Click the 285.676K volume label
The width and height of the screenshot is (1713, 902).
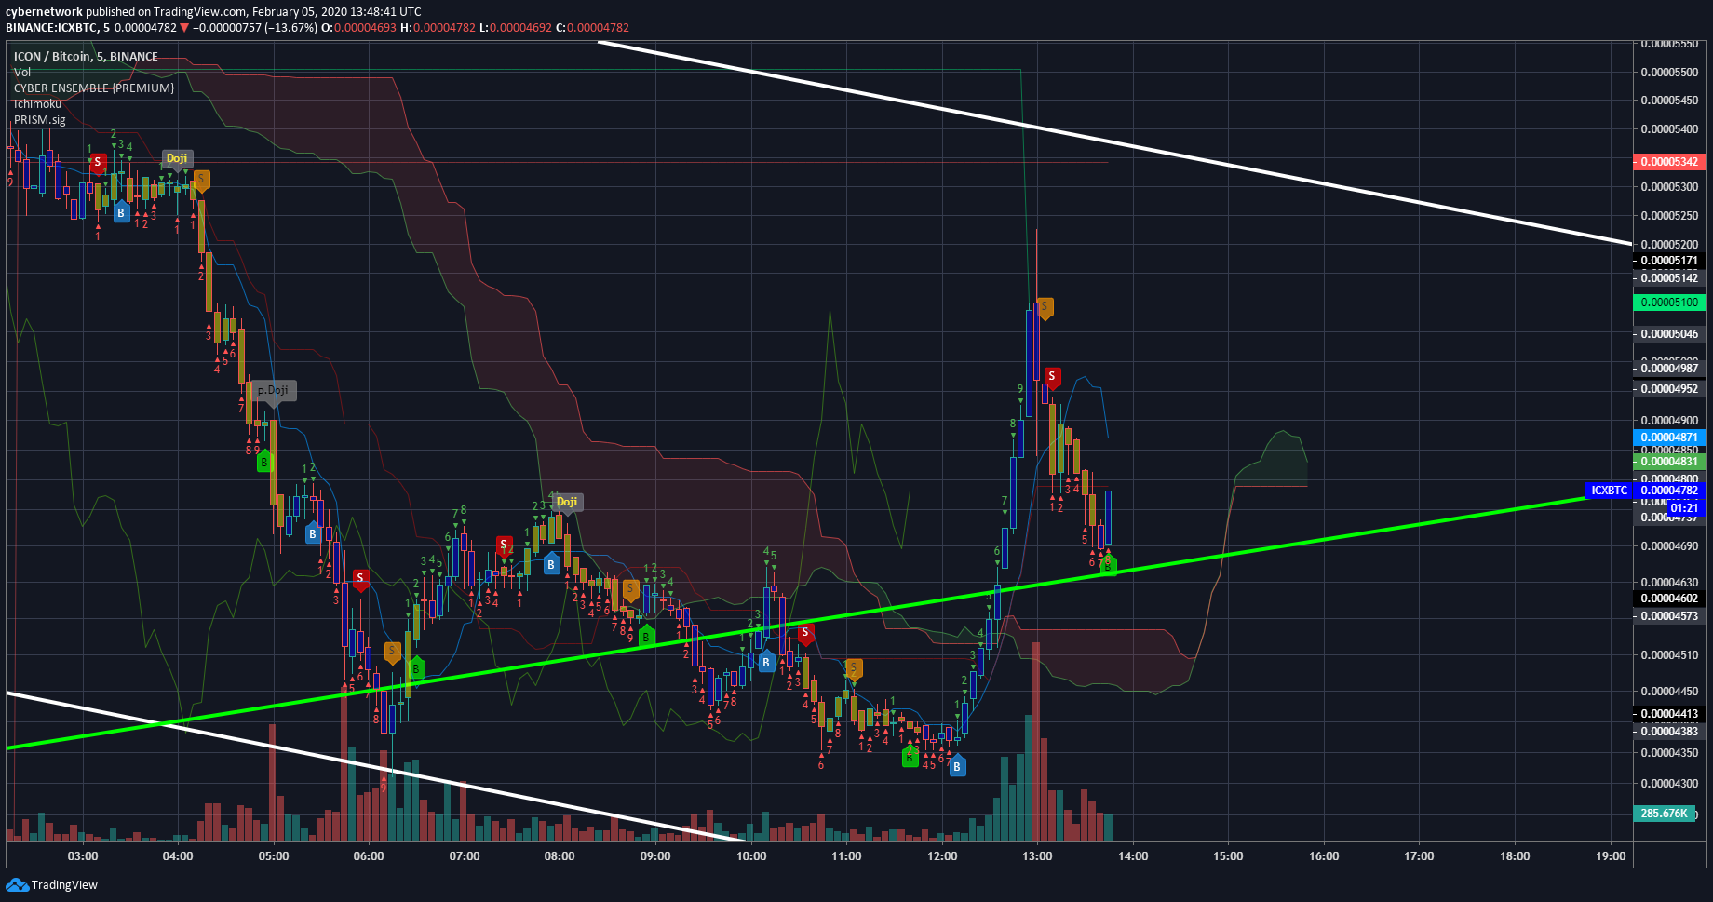tap(1665, 814)
